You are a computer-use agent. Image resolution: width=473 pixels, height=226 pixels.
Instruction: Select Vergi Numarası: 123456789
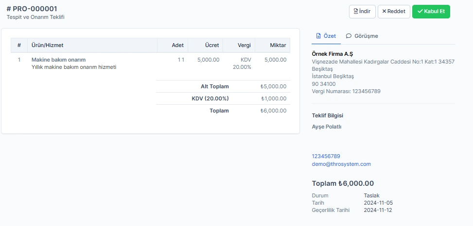pos(346,91)
